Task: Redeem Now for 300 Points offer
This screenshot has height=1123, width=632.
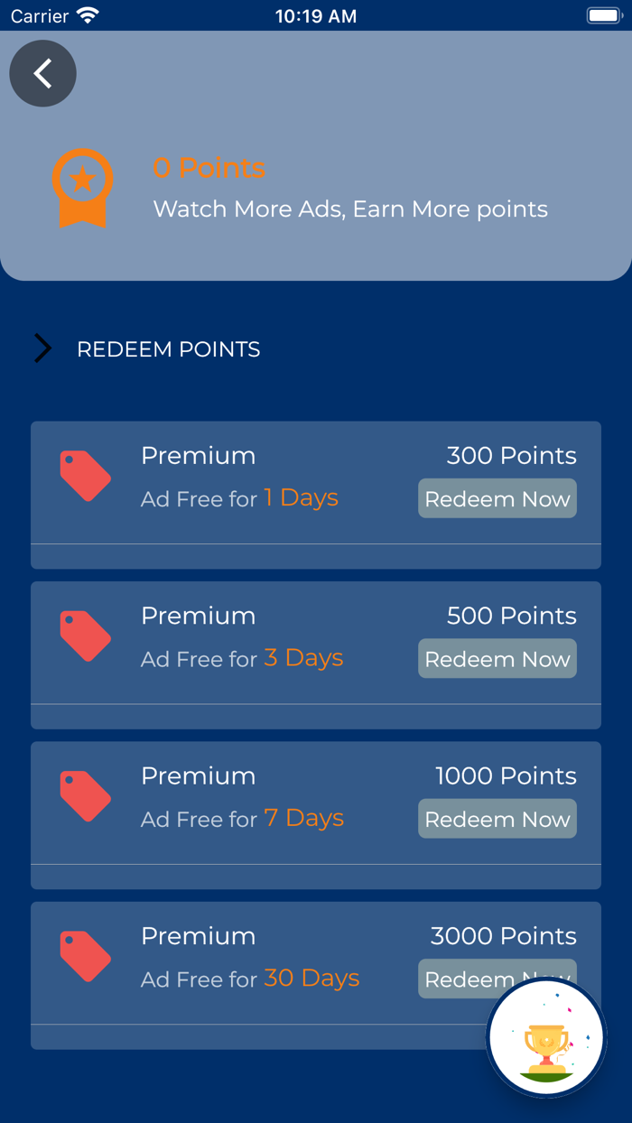Action: click(x=497, y=499)
